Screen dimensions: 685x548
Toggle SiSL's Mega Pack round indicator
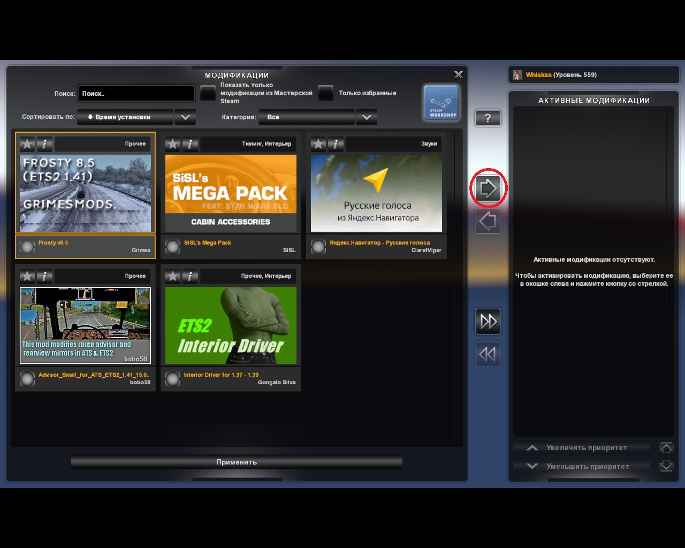(x=173, y=247)
